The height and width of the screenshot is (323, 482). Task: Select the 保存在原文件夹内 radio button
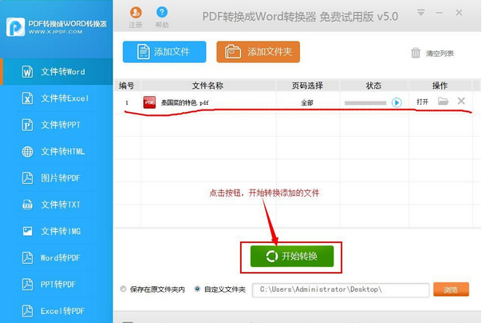tap(123, 289)
